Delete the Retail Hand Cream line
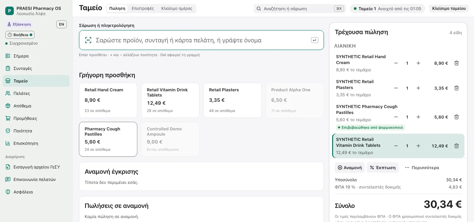 [457, 63]
